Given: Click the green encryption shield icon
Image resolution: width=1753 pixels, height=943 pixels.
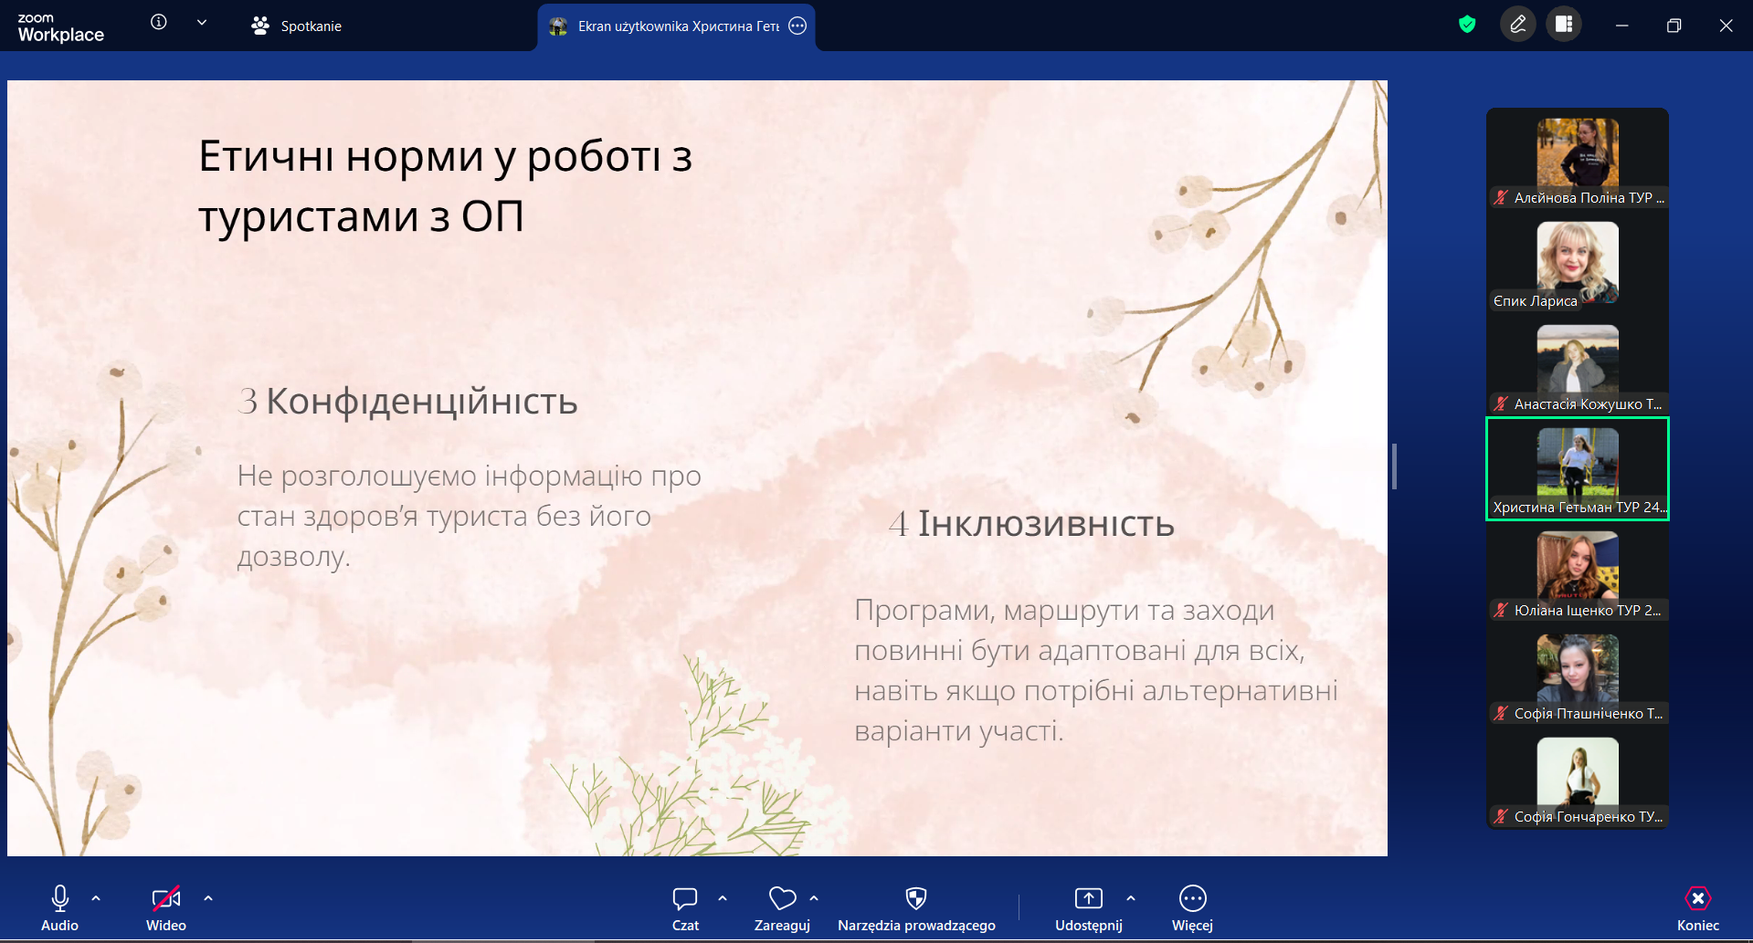Looking at the screenshot, I should (1467, 25).
